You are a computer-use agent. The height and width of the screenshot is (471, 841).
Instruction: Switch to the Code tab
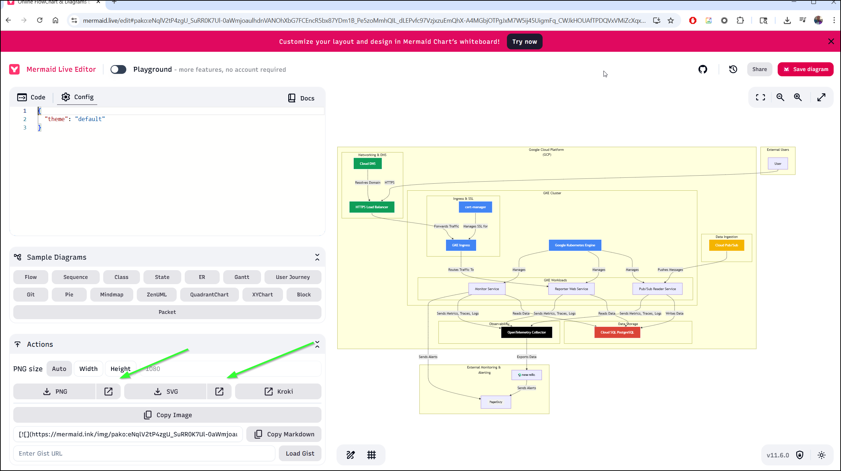click(31, 97)
